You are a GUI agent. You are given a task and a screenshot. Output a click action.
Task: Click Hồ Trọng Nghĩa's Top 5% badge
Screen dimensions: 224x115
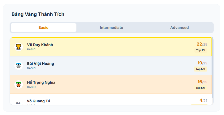[x=200, y=88]
